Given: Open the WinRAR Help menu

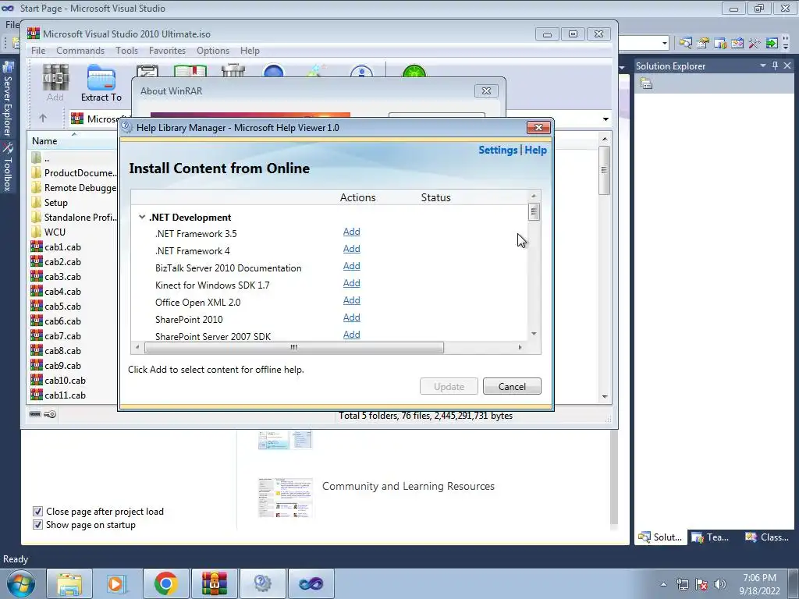Looking at the screenshot, I should point(250,51).
